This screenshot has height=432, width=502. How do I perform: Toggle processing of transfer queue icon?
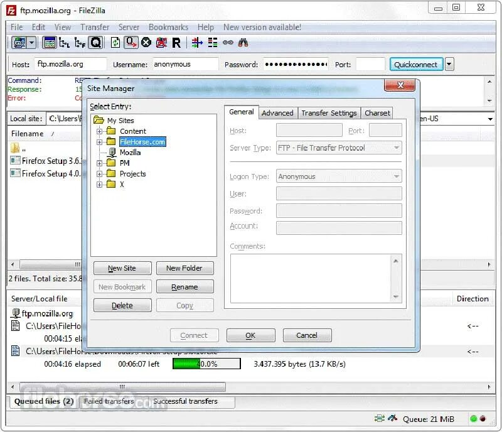pyautogui.click(x=131, y=42)
